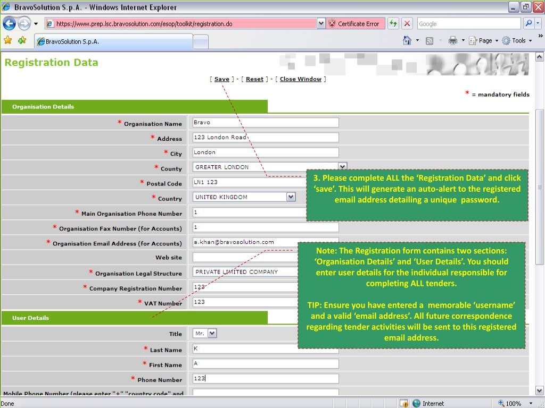
Task: Refresh the page with green arrows icon
Action: point(393,23)
